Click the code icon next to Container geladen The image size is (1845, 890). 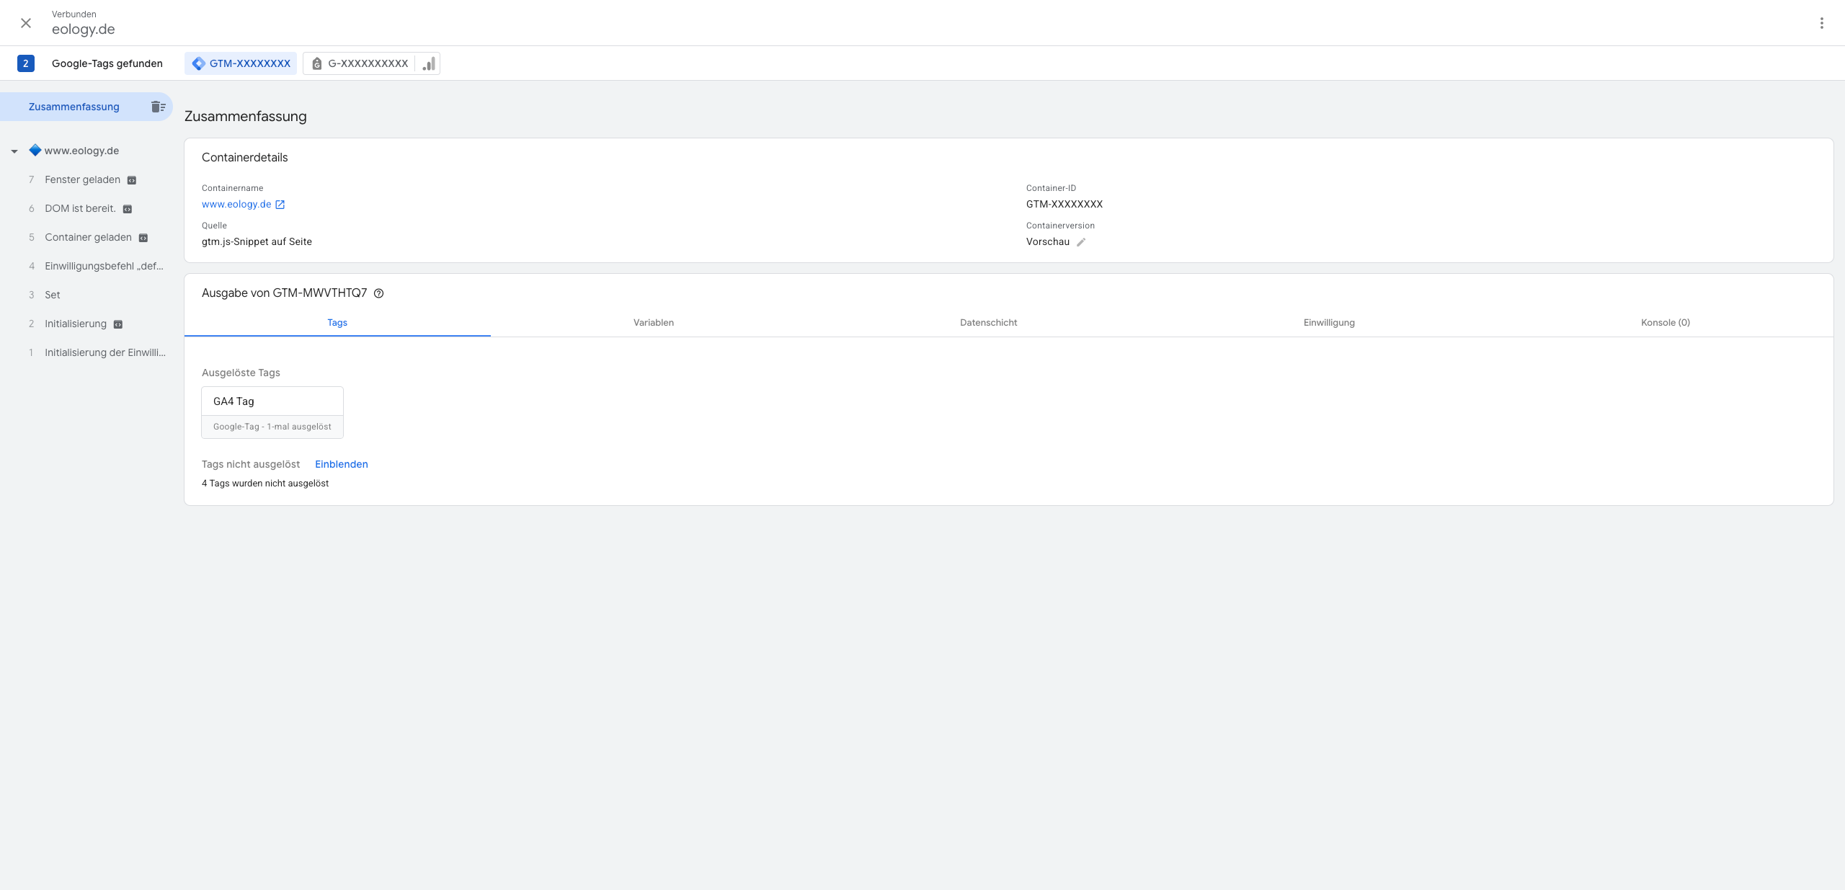[143, 238]
